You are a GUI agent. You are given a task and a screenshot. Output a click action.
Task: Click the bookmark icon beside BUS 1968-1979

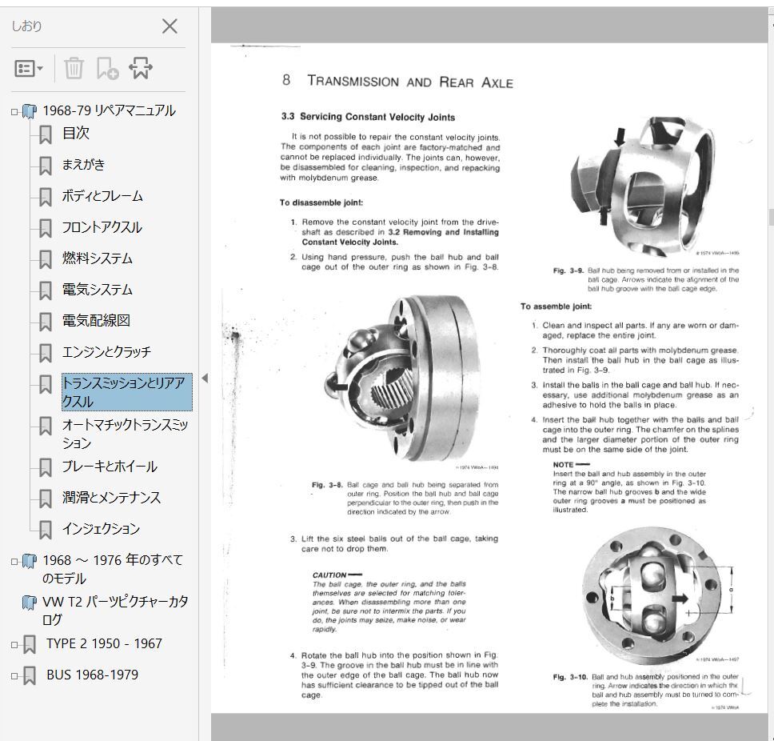pos(30,676)
